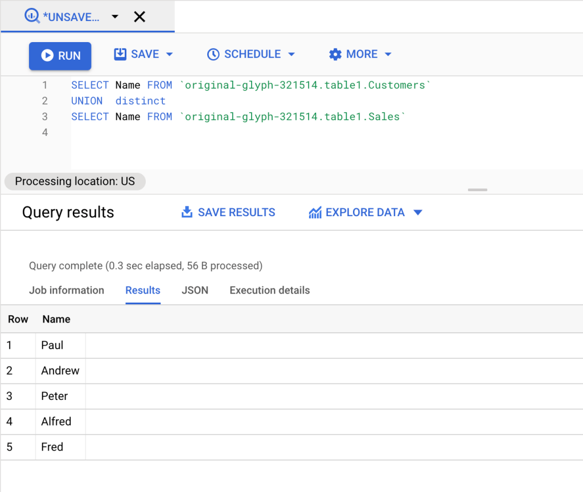Screen dimensions: 583x492
Task: Click the MORE options label
Action: coord(362,54)
